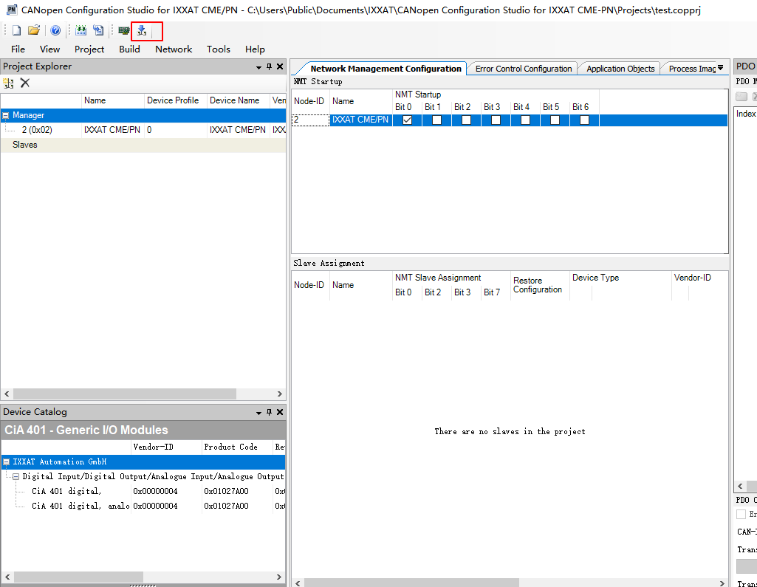Pin the Device Catalog panel
Image resolution: width=757 pixels, height=587 pixels.
270,412
